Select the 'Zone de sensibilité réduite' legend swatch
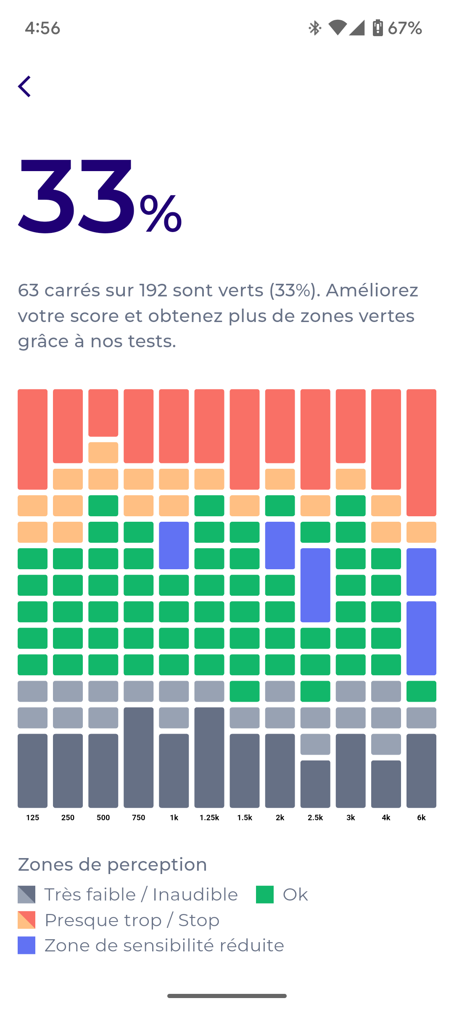 click(27, 946)
